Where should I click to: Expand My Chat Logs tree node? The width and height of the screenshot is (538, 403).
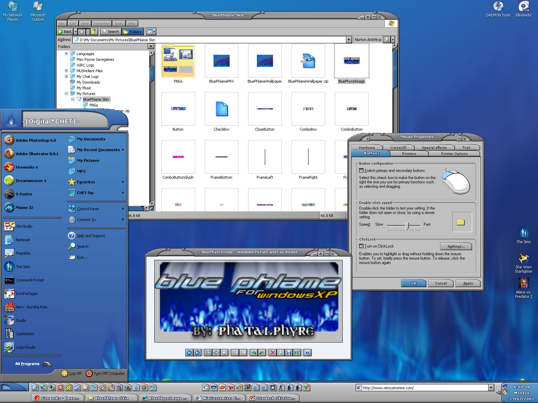pyautogui.click(x=66, y=77)
